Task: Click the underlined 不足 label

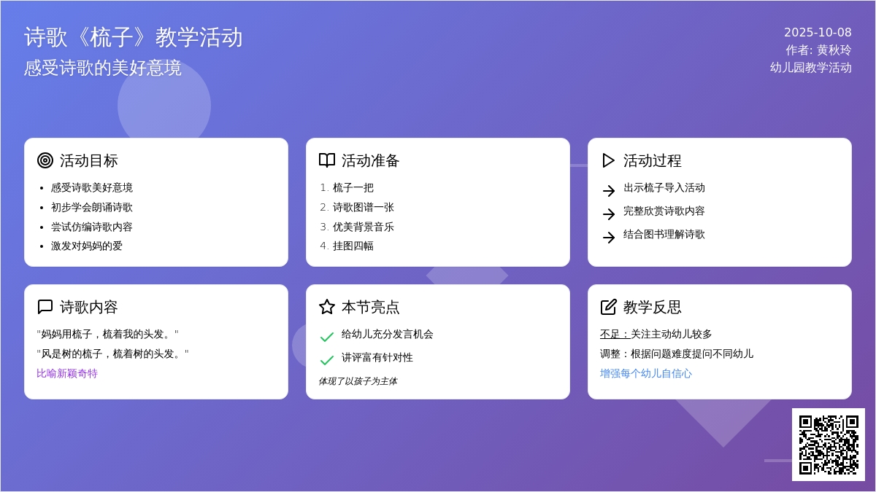Action: 615,334
